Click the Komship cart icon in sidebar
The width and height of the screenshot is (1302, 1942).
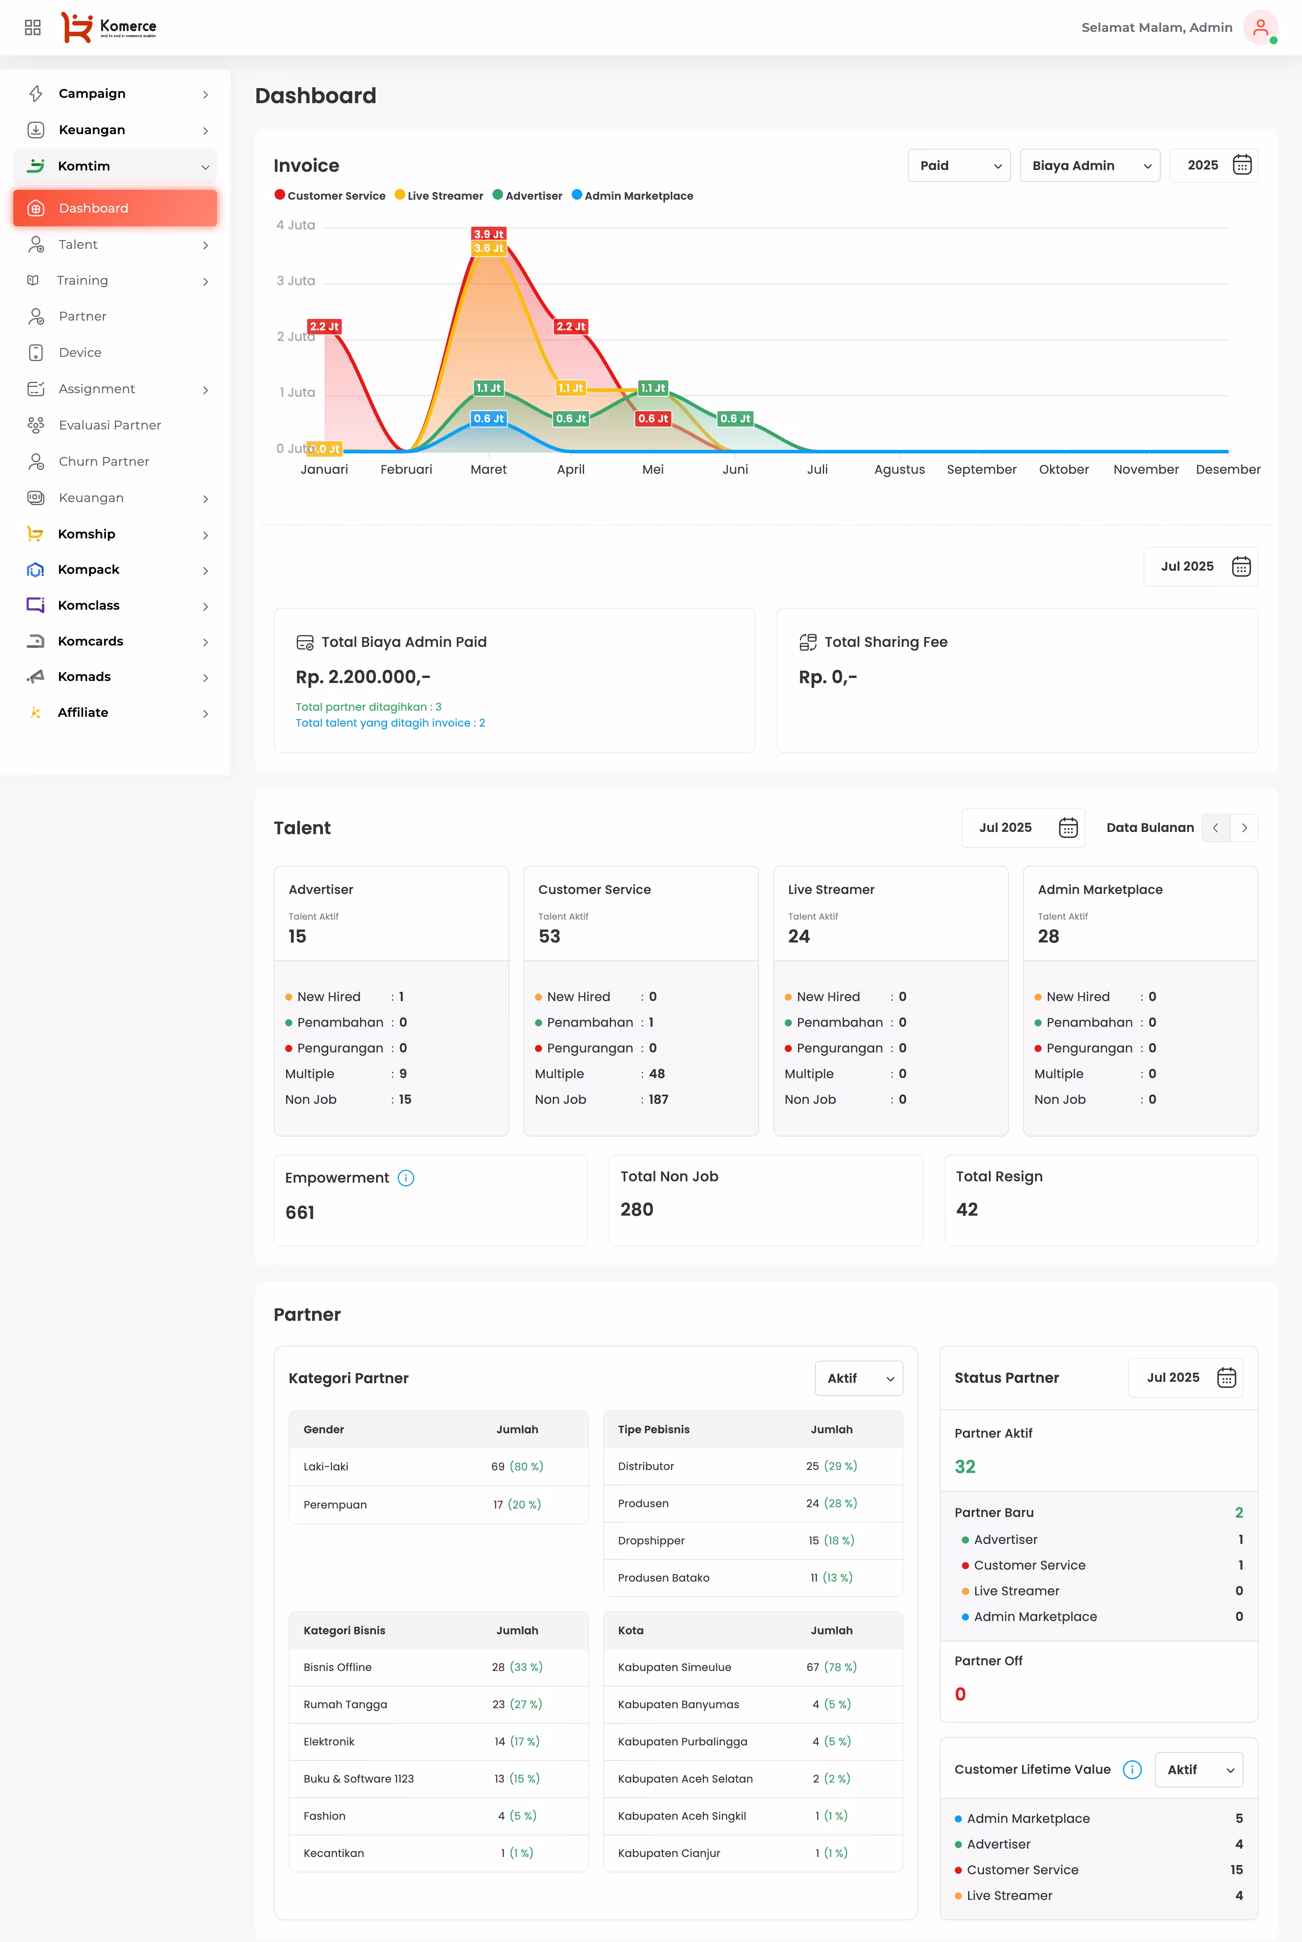pyautogui.click(x=35, y=534)
